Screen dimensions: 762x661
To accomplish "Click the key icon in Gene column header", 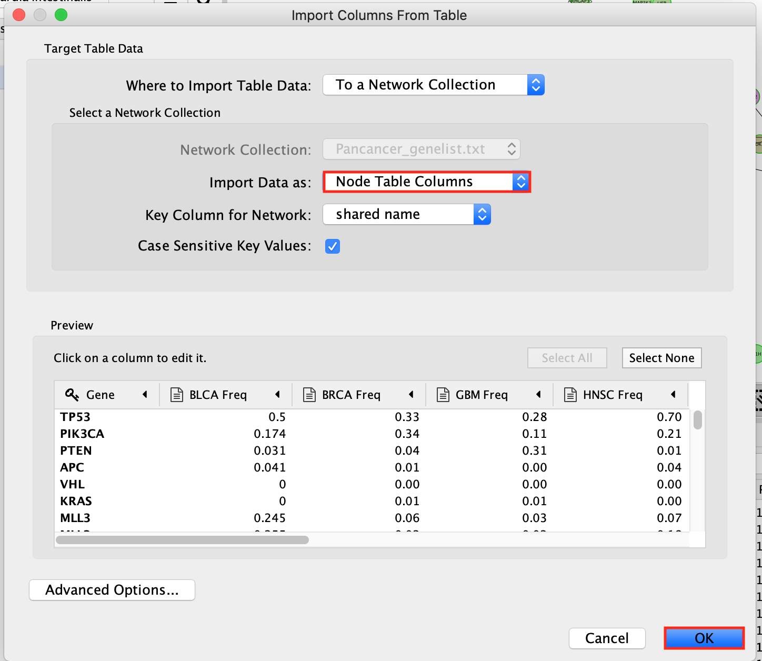I will (x=72, y=395).
